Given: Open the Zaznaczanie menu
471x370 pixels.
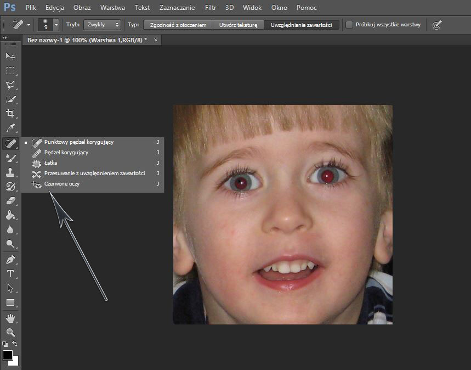Looking at the screenshot, I should [177, 8].
